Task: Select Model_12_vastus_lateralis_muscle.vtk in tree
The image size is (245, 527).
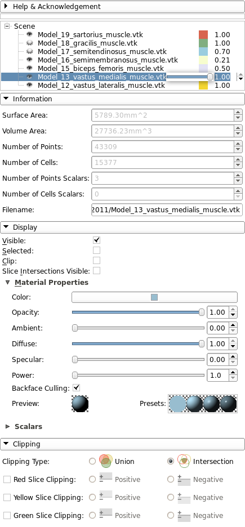Action: pos(101,86)
